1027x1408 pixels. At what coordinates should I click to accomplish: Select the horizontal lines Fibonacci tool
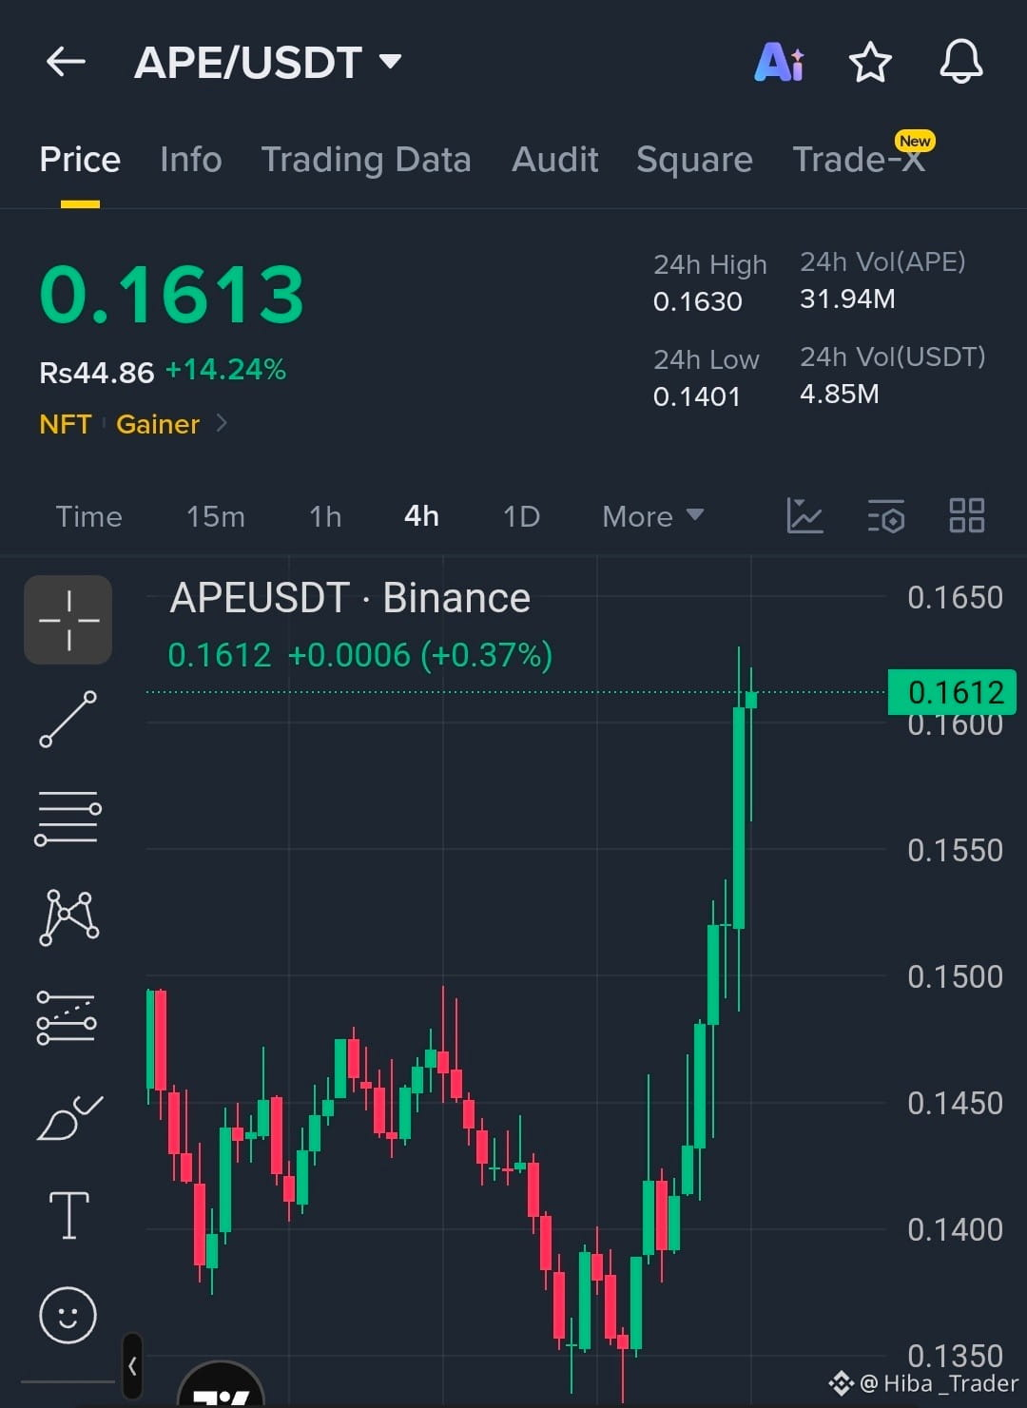click(68, 818)
